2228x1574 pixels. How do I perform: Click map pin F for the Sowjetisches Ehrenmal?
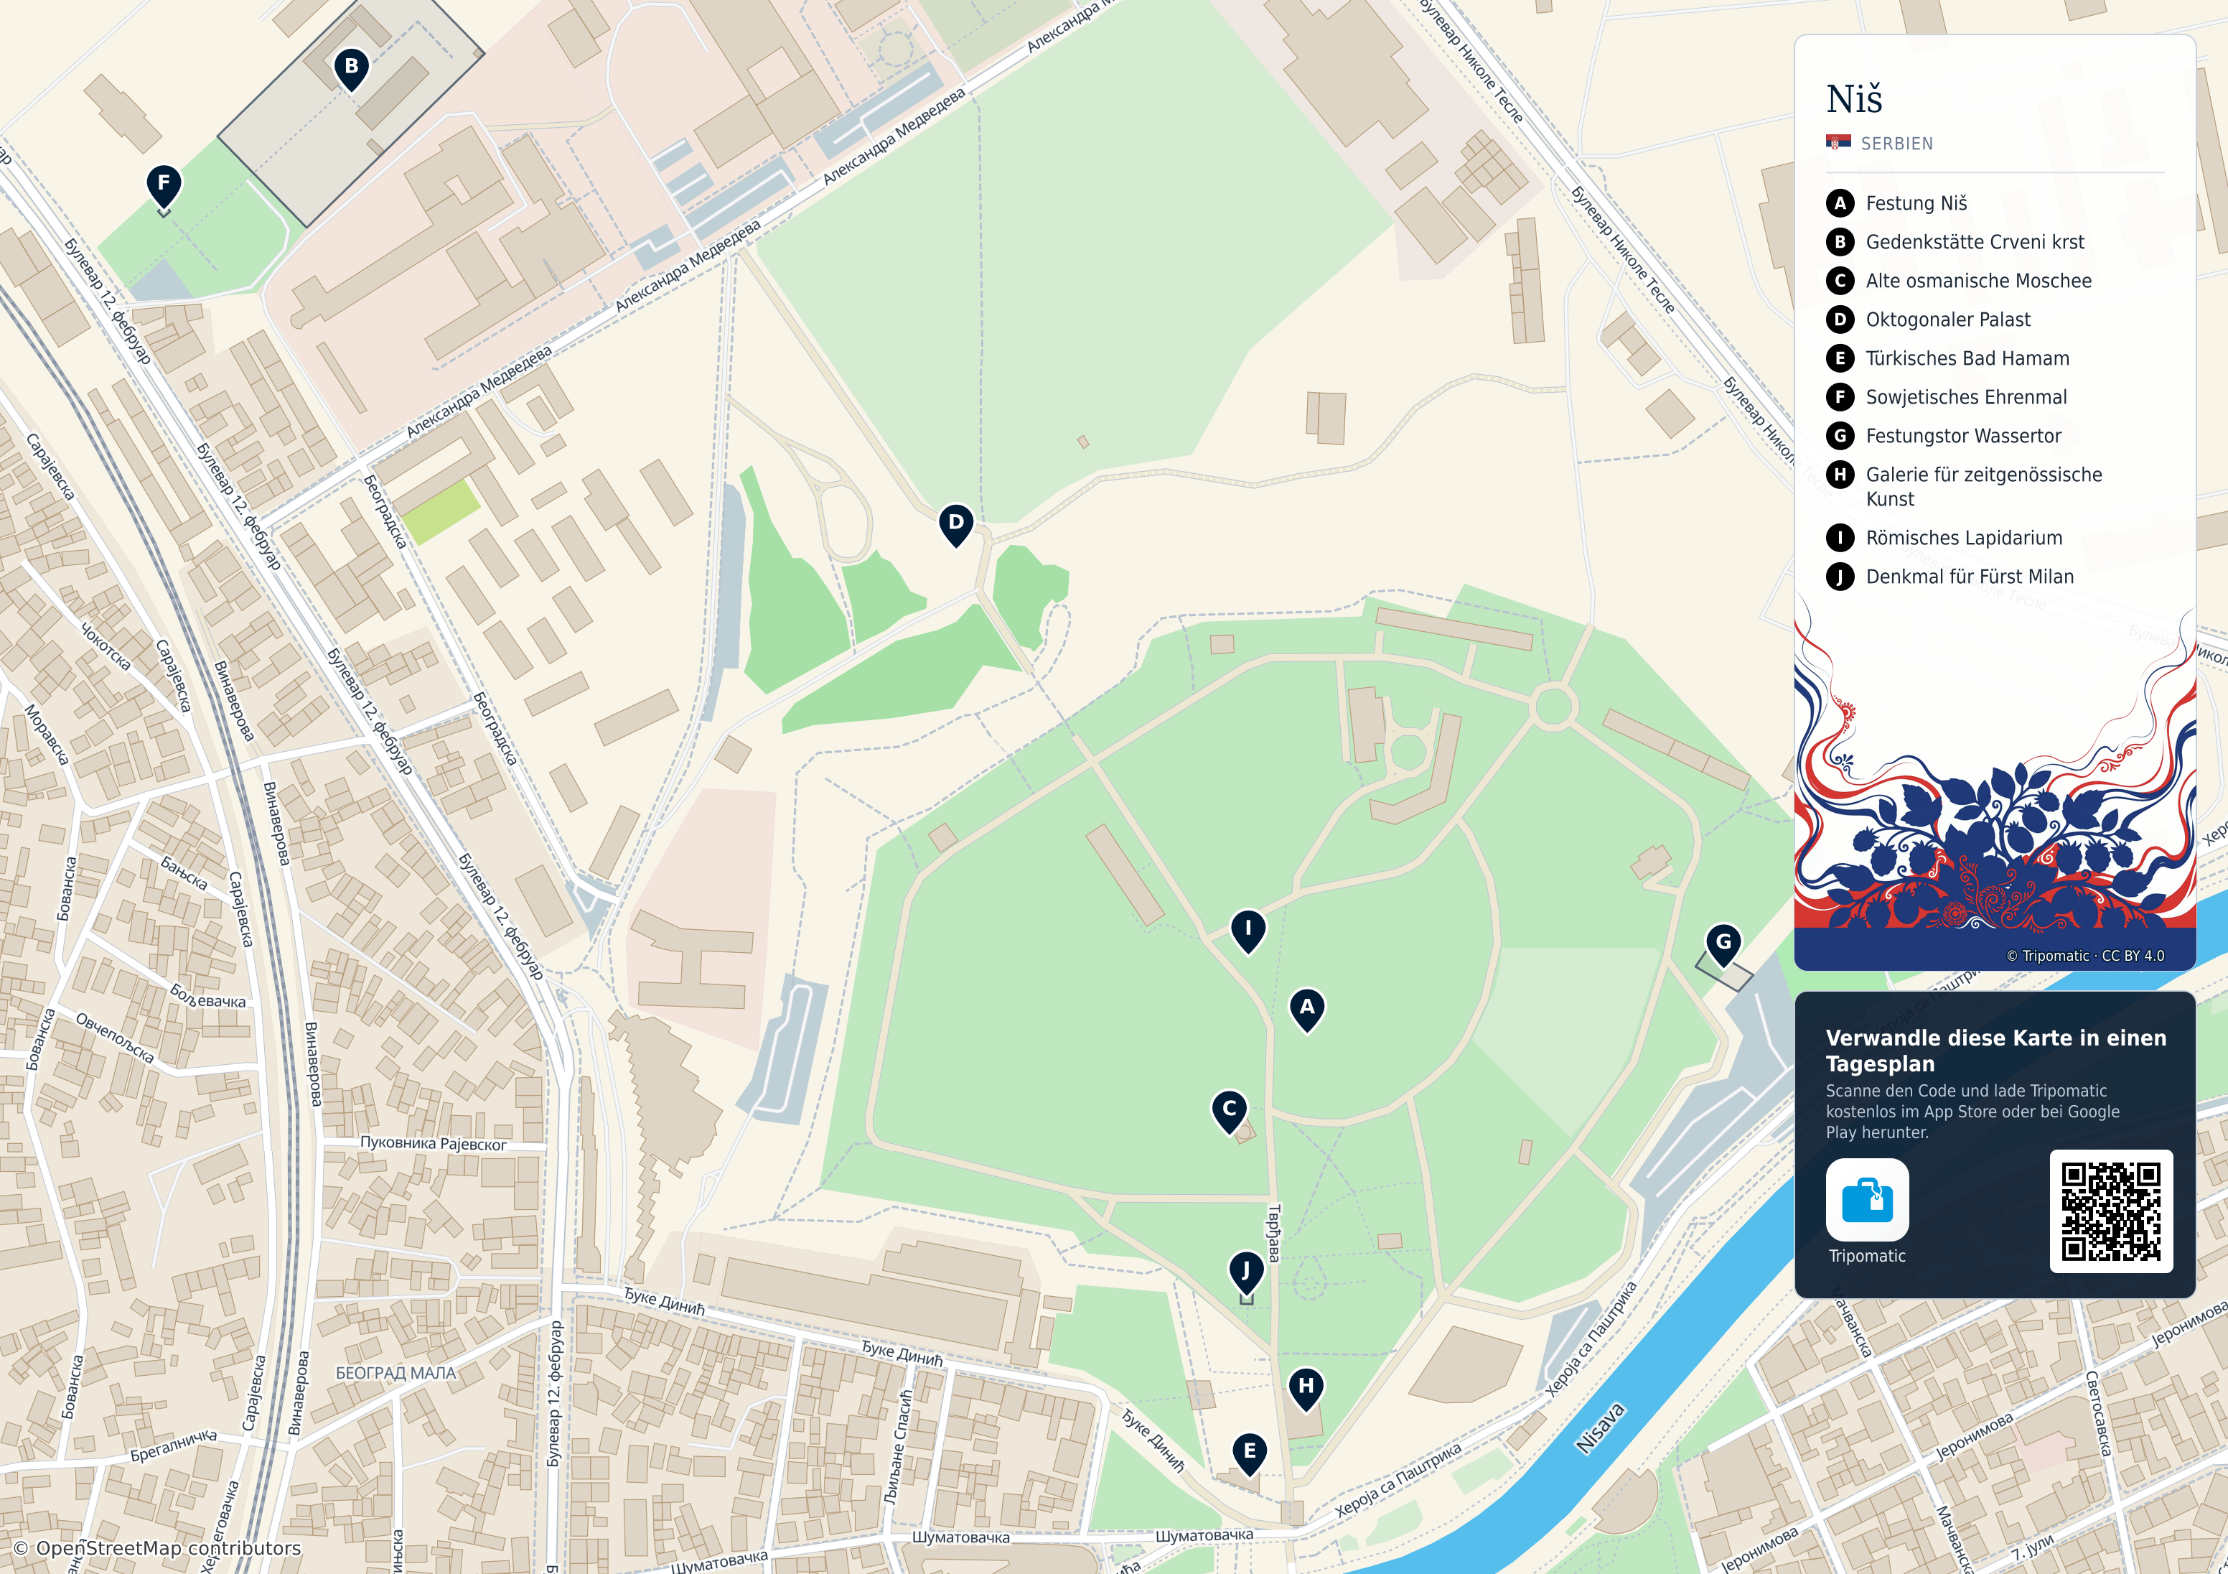163,185
